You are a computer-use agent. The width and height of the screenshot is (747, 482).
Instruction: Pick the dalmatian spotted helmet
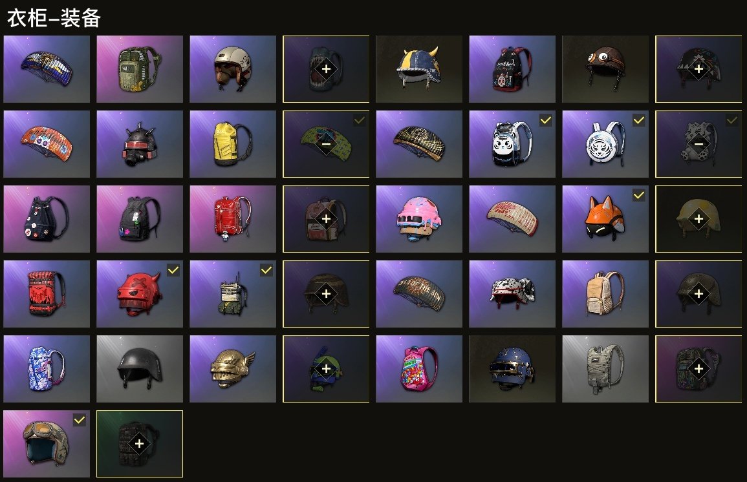[x=512, y=293]
